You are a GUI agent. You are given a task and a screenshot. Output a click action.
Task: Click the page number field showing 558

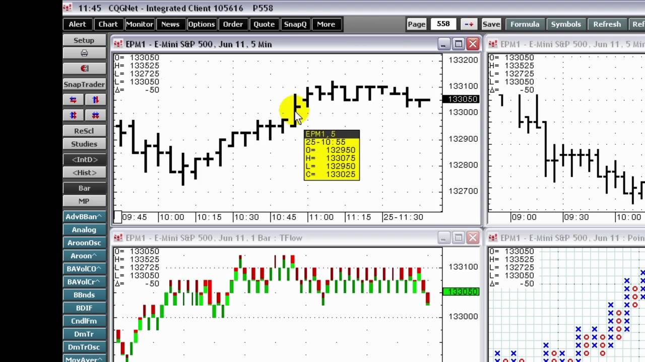443,24
